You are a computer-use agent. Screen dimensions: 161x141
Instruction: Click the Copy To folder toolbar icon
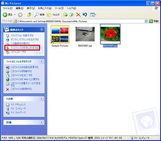click(x=72, y=15)
